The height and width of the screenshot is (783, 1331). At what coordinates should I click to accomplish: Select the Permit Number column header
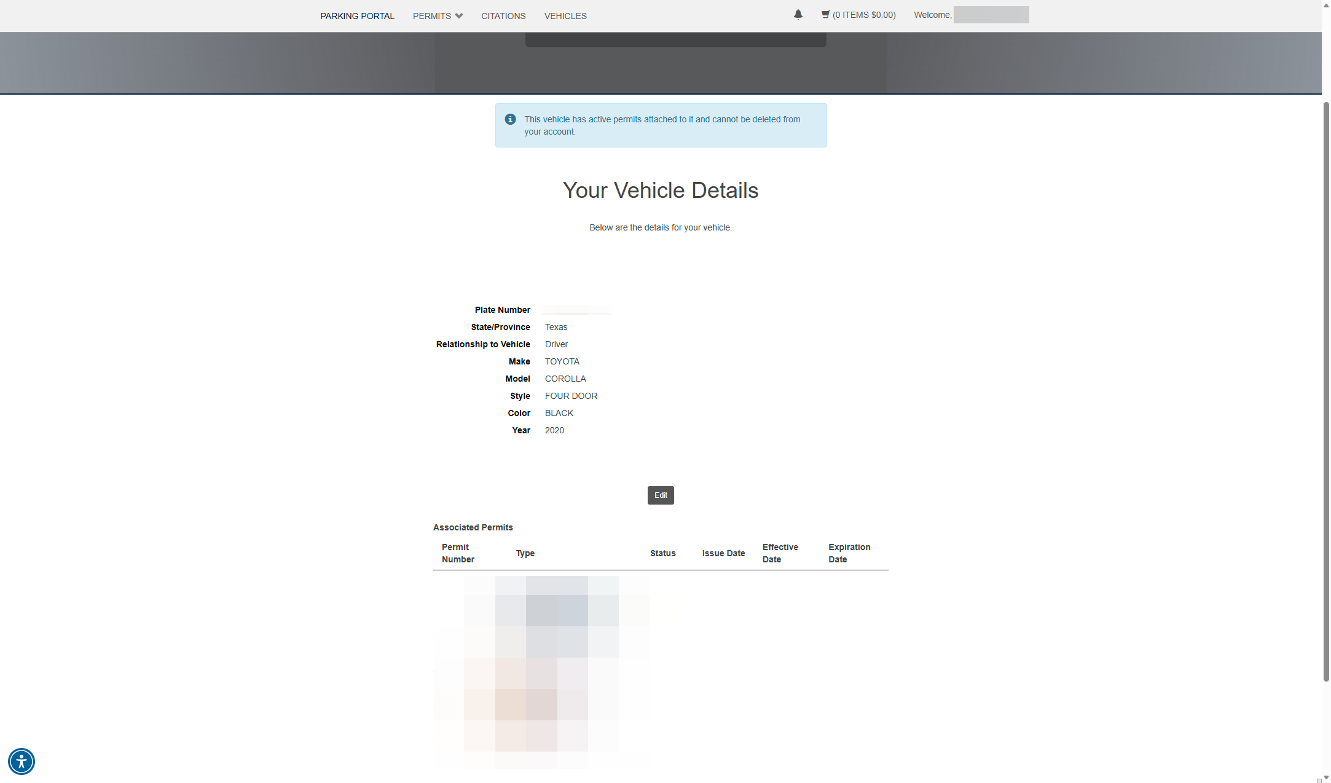coord(458,553)
